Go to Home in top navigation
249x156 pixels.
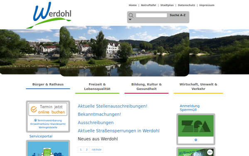(133, 5)
